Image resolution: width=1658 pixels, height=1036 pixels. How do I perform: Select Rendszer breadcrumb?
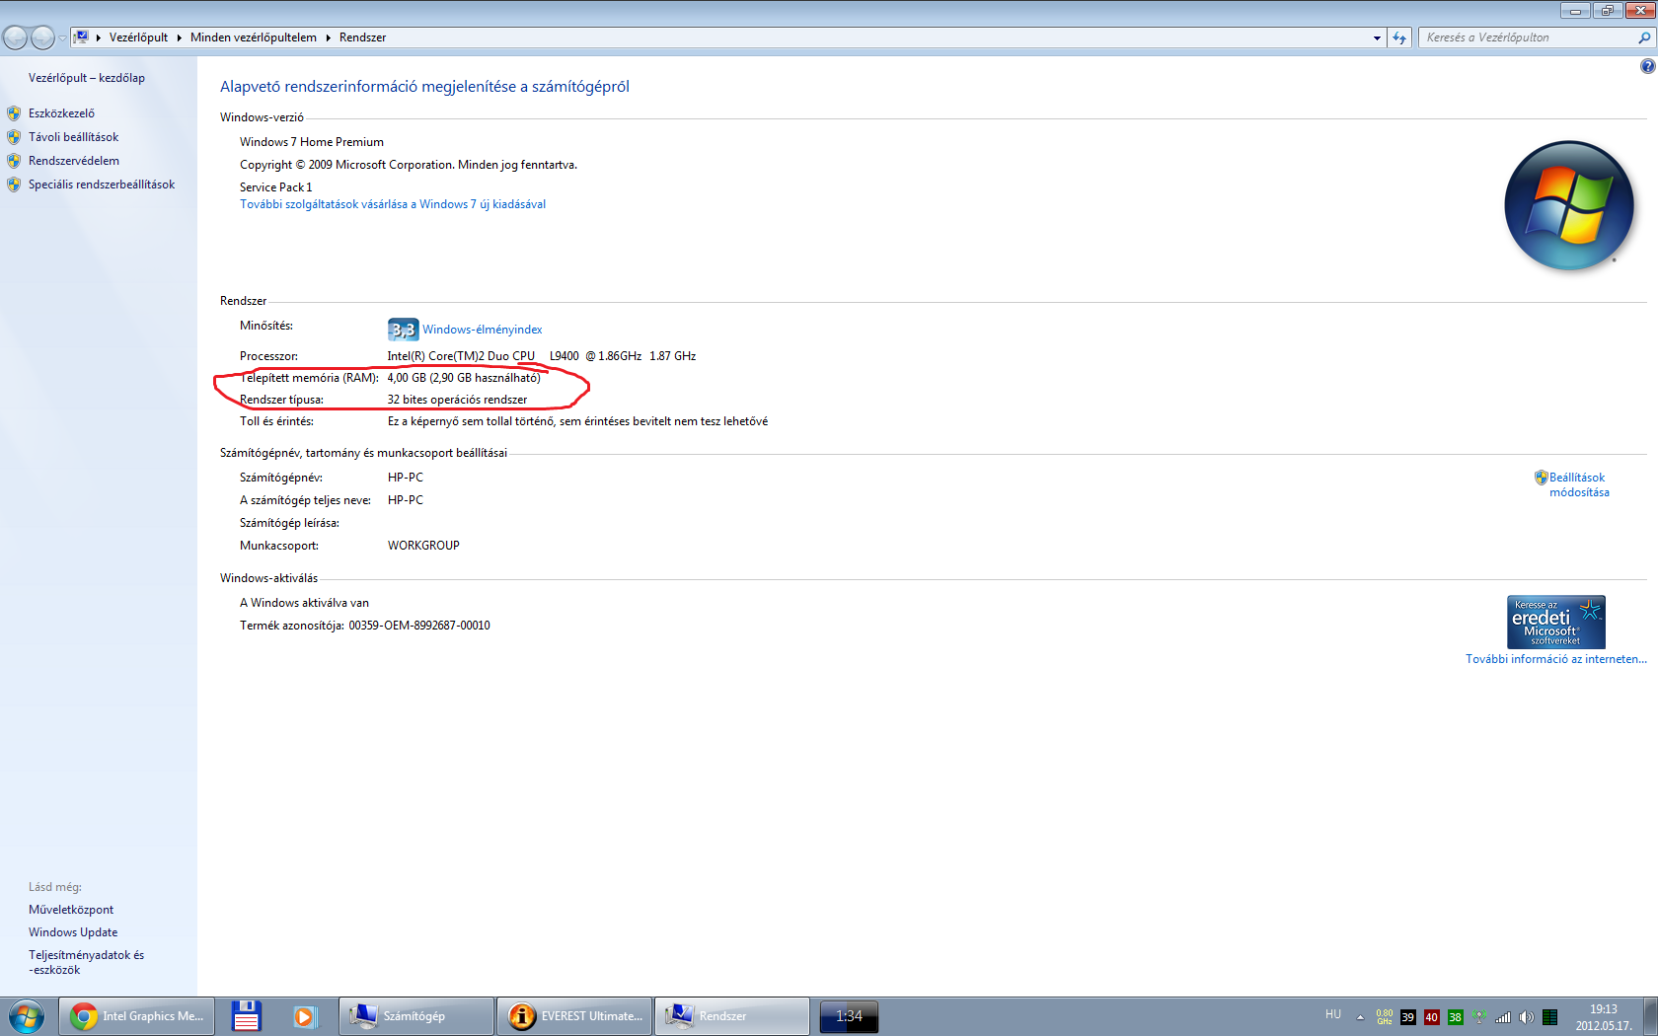pyautogui.click(x=362, y=37)
